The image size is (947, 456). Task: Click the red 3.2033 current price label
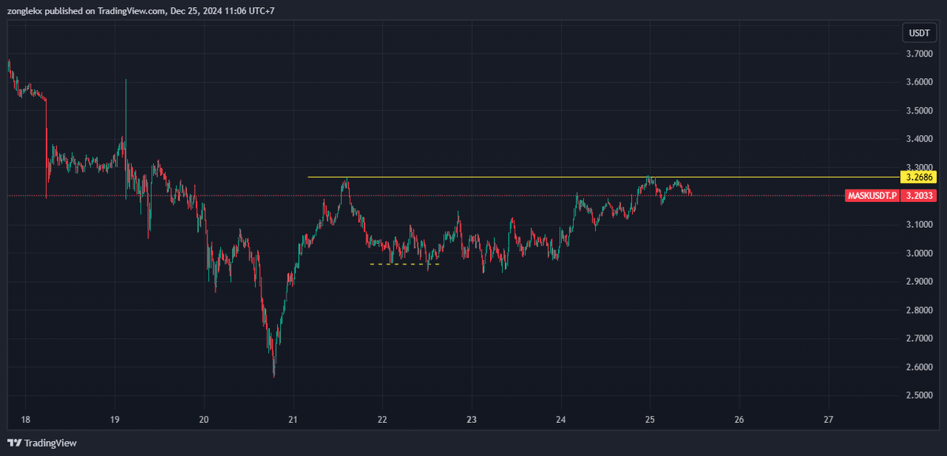(x=919, y=195)
